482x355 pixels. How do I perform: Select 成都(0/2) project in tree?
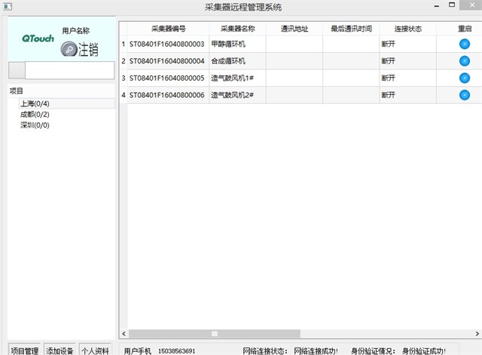tap(35, 115)
